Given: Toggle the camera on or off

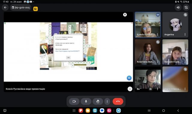Looking at the screenshot, I should (74, 101).
